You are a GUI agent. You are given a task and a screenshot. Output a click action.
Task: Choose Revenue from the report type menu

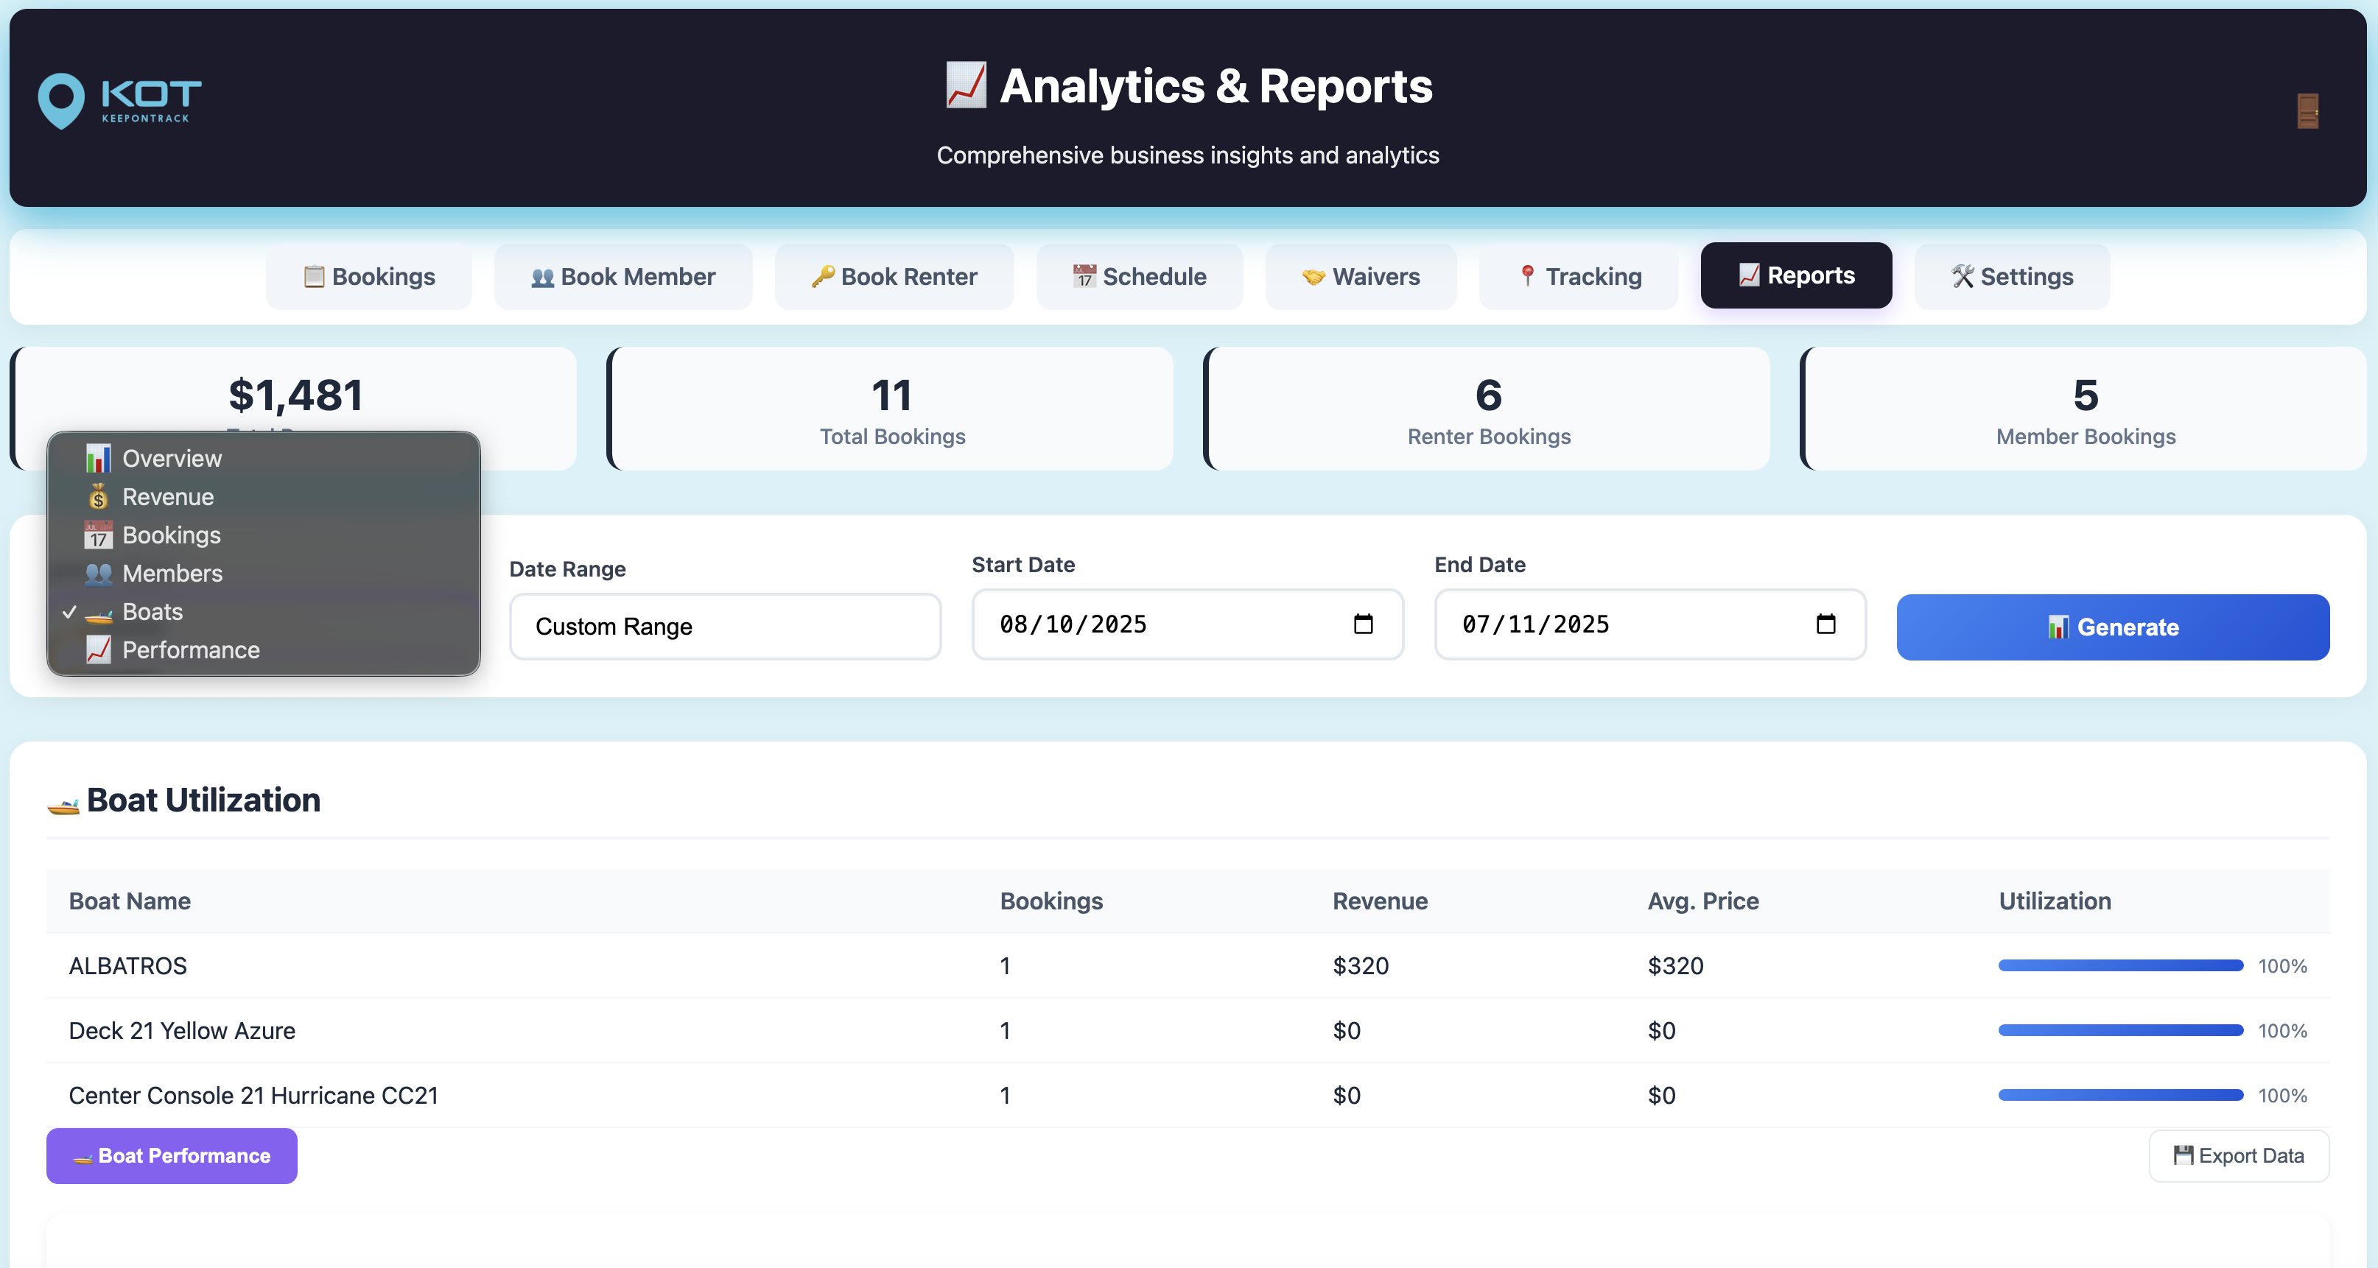(167, 496)
